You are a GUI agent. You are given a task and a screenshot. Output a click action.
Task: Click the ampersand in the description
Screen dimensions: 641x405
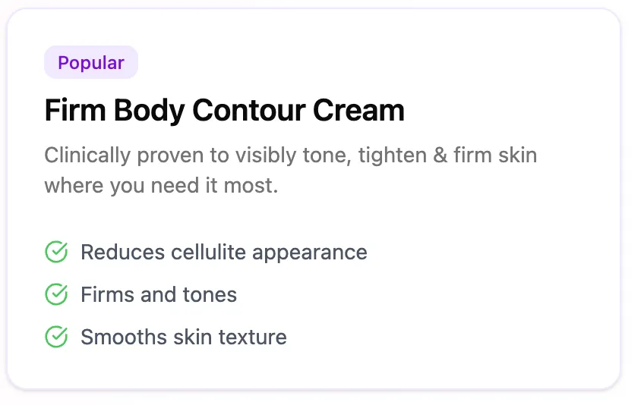(440, 155)
